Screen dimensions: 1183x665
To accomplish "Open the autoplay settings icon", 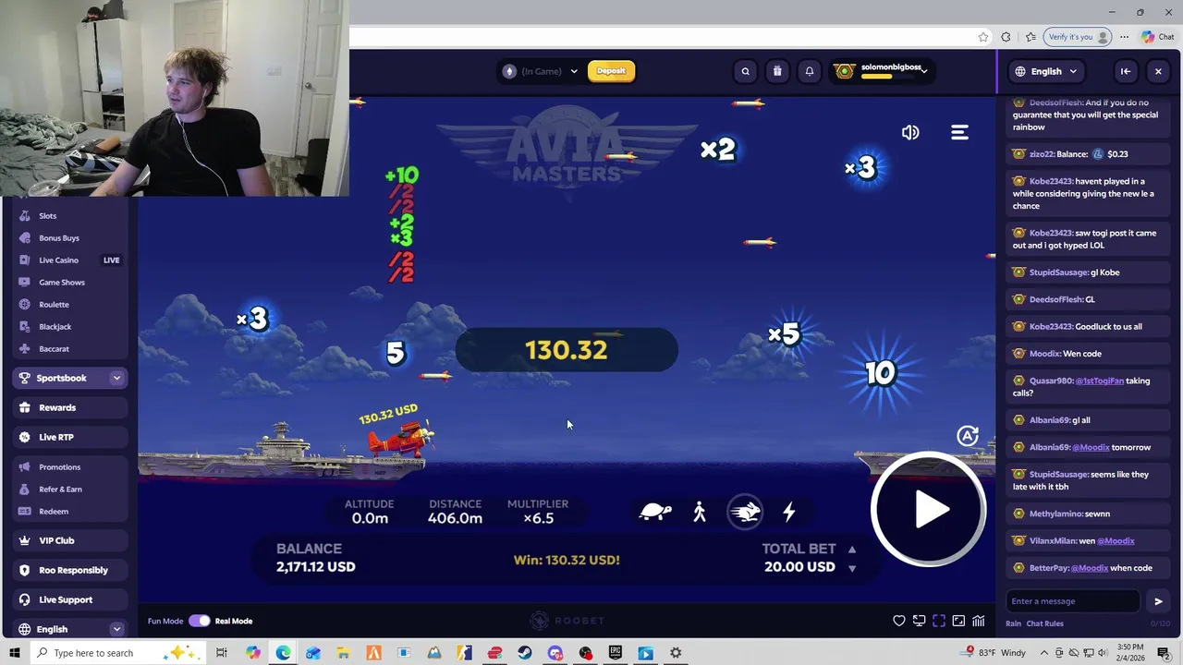I will click(x=968, y=436).
